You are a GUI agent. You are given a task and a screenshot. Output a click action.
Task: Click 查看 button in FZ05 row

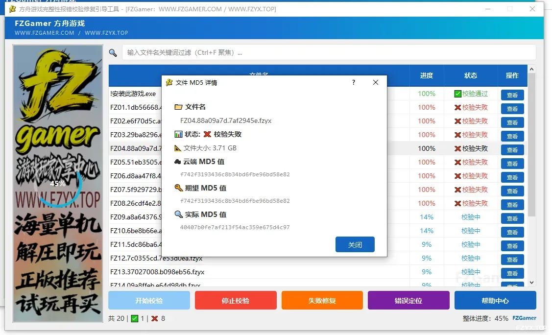512,164
